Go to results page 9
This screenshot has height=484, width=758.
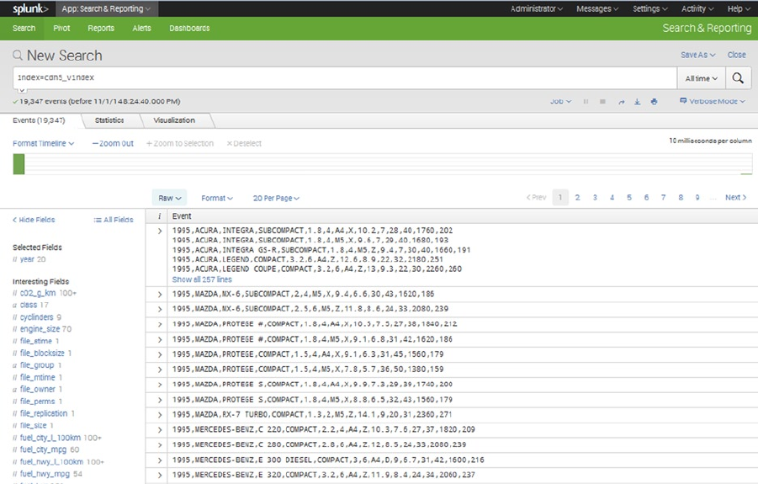(697, 197)
